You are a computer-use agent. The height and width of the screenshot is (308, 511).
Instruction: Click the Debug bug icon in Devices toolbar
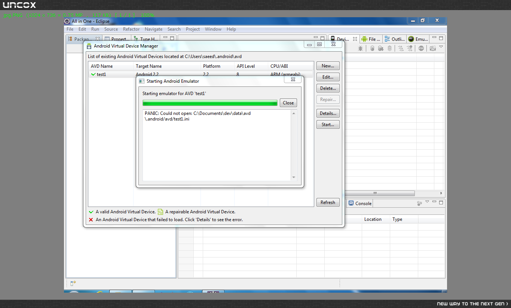click(360, 48)
